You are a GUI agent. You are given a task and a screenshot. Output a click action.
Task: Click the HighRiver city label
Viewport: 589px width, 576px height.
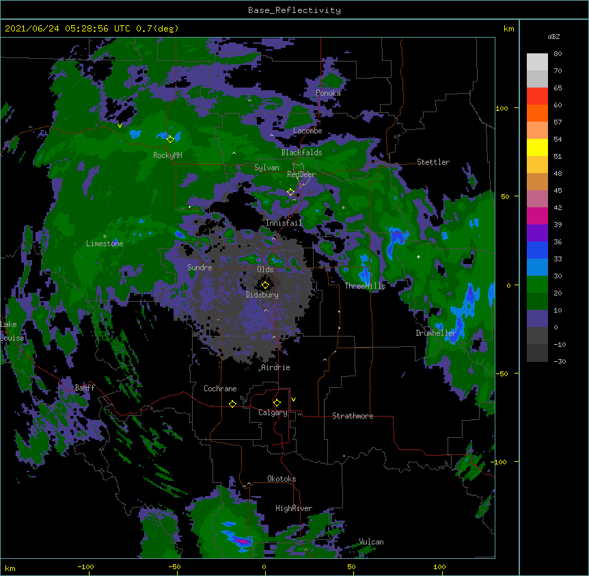(x=294, y=508)
